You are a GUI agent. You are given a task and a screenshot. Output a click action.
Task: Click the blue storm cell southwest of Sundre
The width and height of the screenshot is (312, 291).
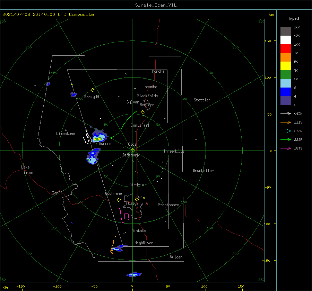coord(93,156)
